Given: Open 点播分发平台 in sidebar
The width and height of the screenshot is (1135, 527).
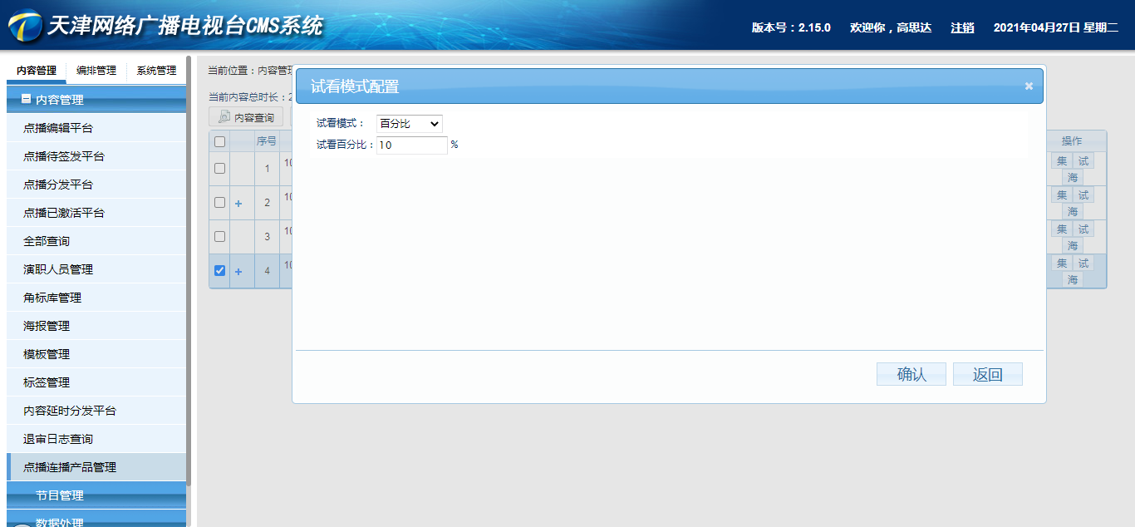Looking at the screenshot, I should click(x=96, y=185).
